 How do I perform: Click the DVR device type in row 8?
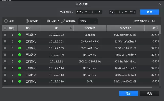(90, 81)
